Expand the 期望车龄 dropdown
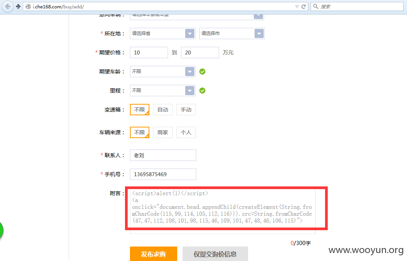Image resolution: width=407 pixels, height=261 pixels. (162, 72)
